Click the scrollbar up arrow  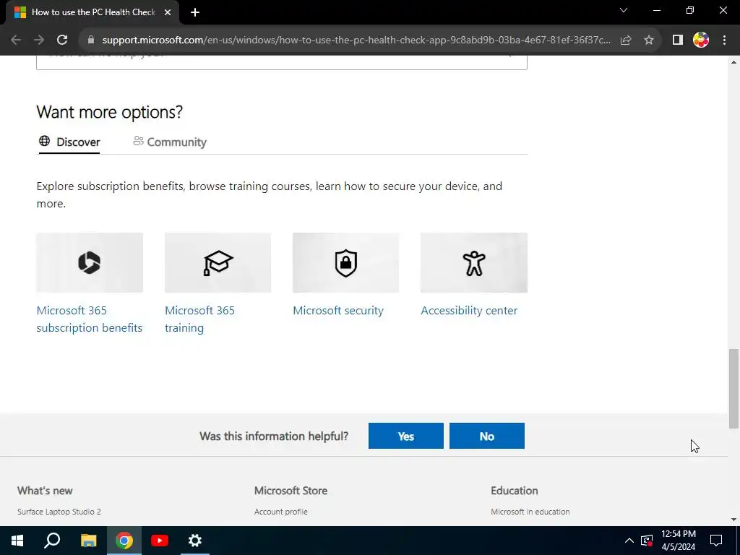(733, 62)
